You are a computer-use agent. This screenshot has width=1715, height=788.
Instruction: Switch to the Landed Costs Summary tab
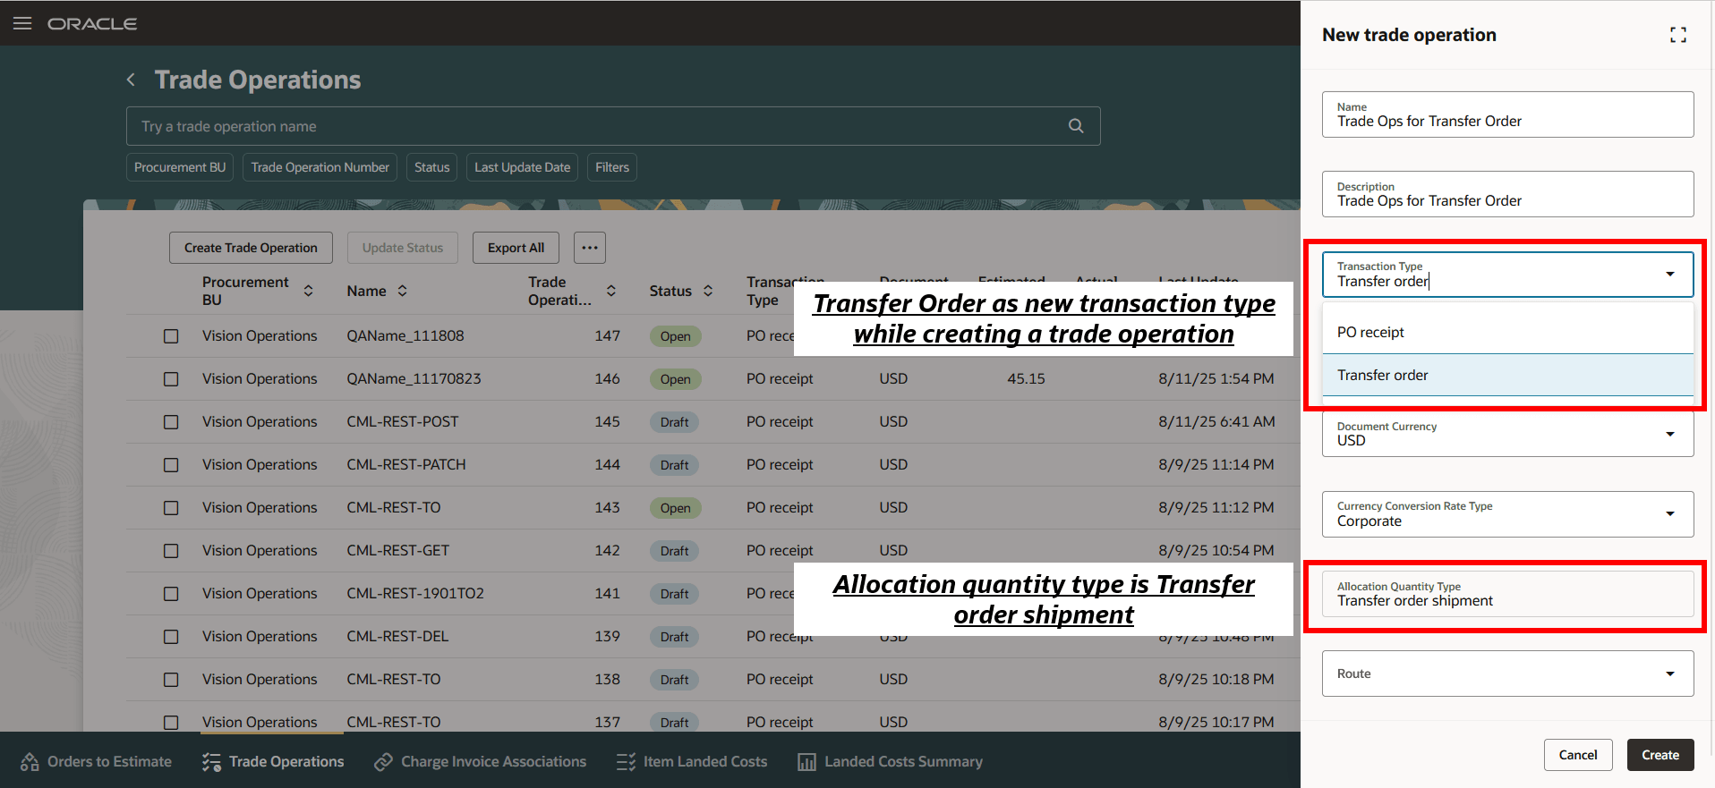[890, 762]
